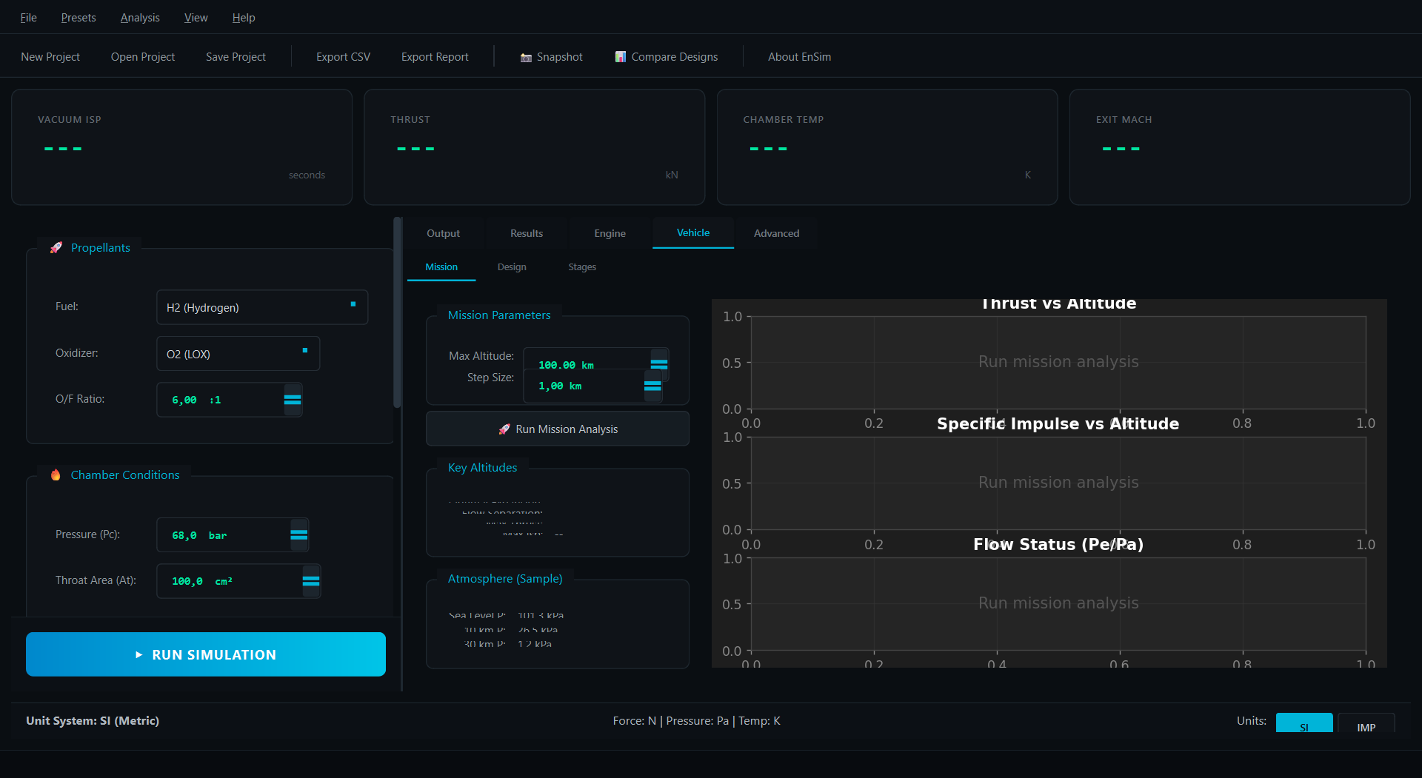
Task: Click the Pressure (Pc) stepper arrows
Action: tap(299, 535)
